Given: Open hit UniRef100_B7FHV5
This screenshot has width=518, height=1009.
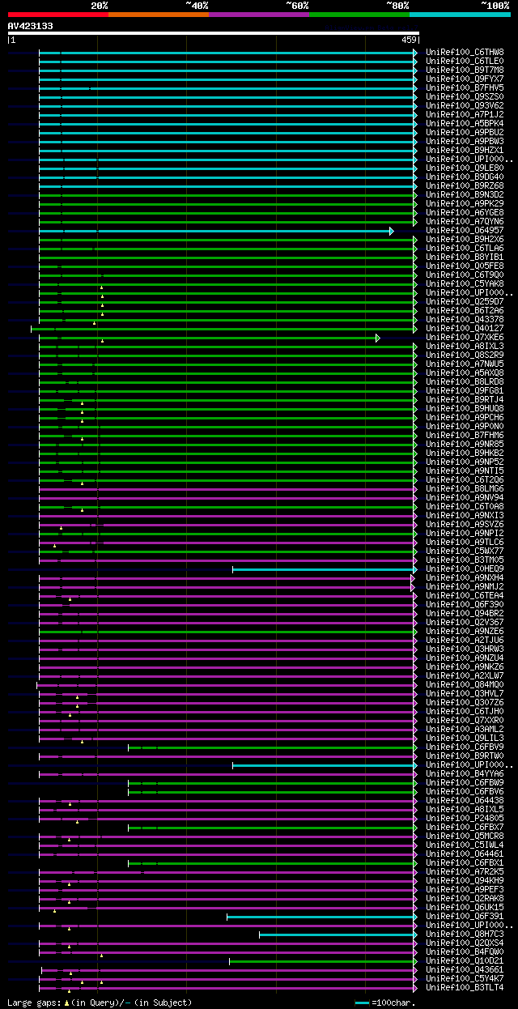Looking at the screenshot, I should 465,87.
